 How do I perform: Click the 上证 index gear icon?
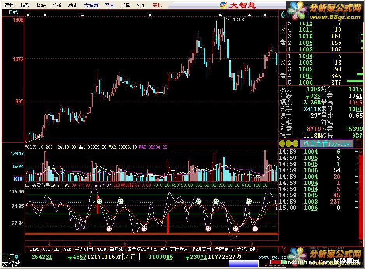click(x=16, y=257)
